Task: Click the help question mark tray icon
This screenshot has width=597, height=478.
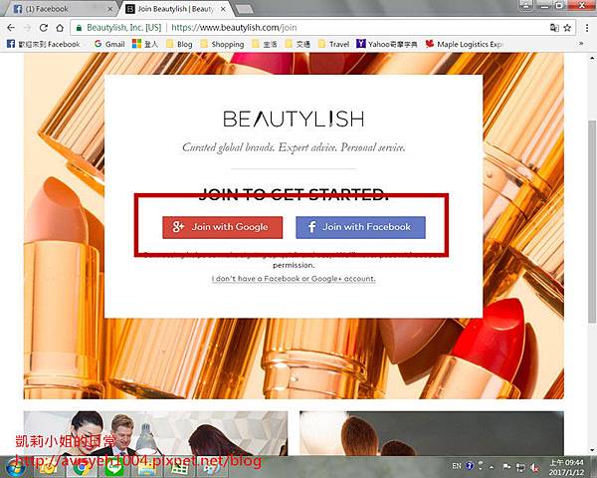Action: tap(470, 466)
